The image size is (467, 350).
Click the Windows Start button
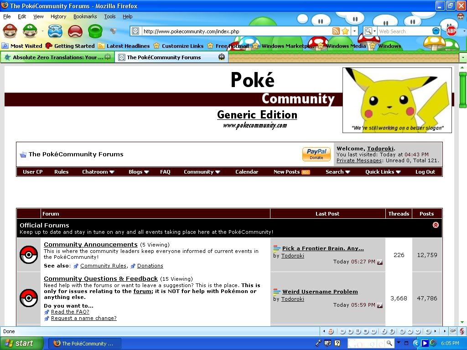pyautogui.click(x=21, y=343)
